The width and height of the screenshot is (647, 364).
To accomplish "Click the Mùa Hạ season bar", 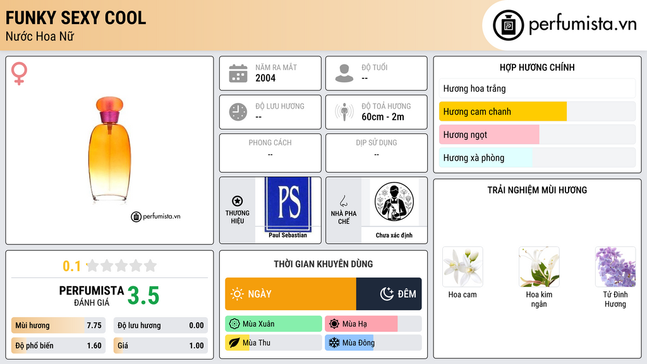I will click(x=373, y=324).
